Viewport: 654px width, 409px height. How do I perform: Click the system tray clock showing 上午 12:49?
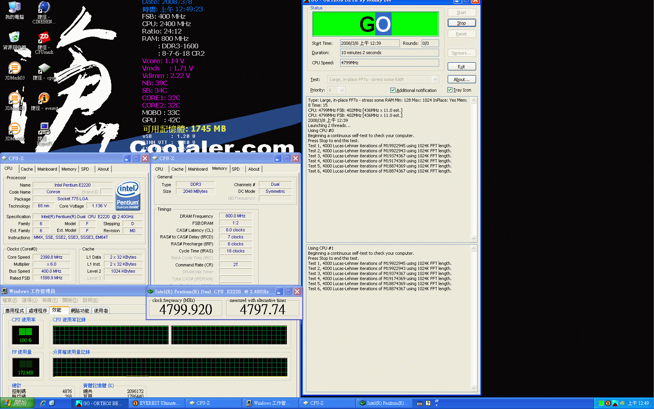[638, 403]
